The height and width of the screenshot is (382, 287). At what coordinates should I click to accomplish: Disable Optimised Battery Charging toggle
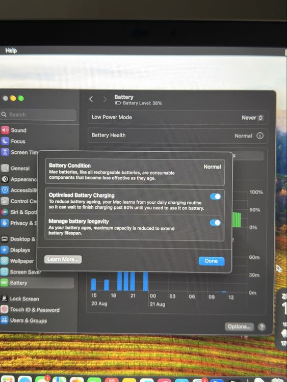coord(215,197)
